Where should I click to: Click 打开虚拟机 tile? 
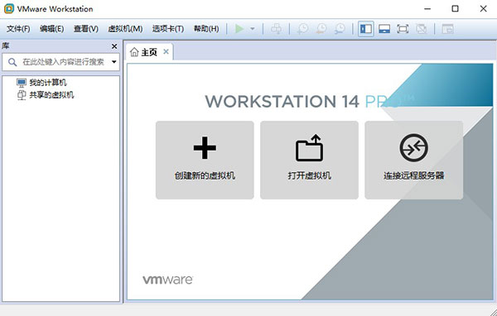[x=309, y=160]
